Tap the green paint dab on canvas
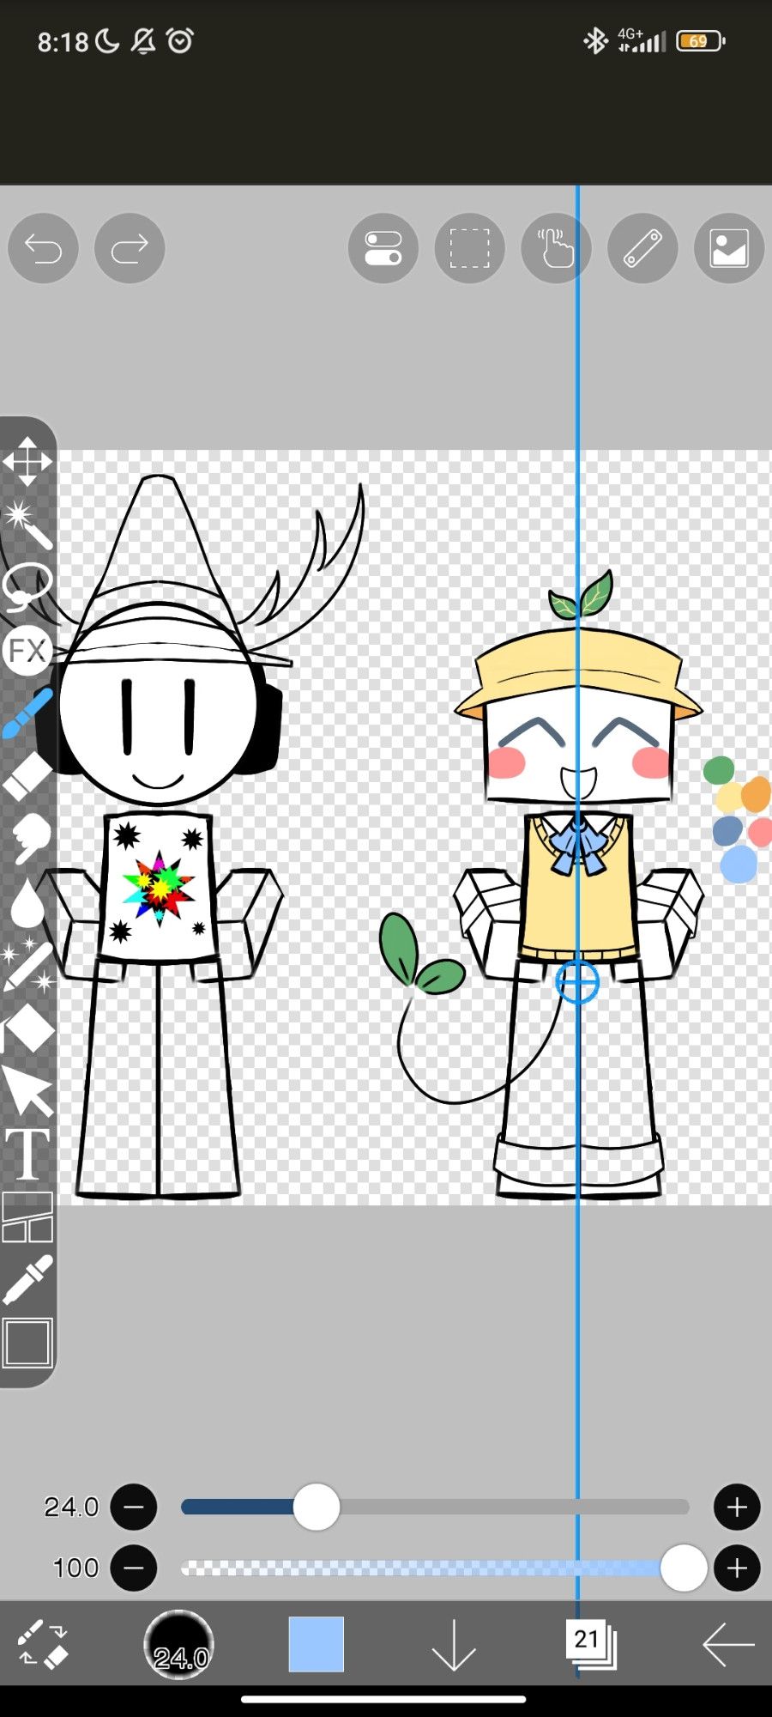The height and width of the screenshot is (1717, 772). coord(719,770)
